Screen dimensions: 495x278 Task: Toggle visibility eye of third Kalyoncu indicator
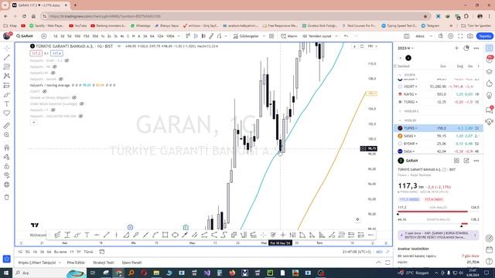click(53, 73)
